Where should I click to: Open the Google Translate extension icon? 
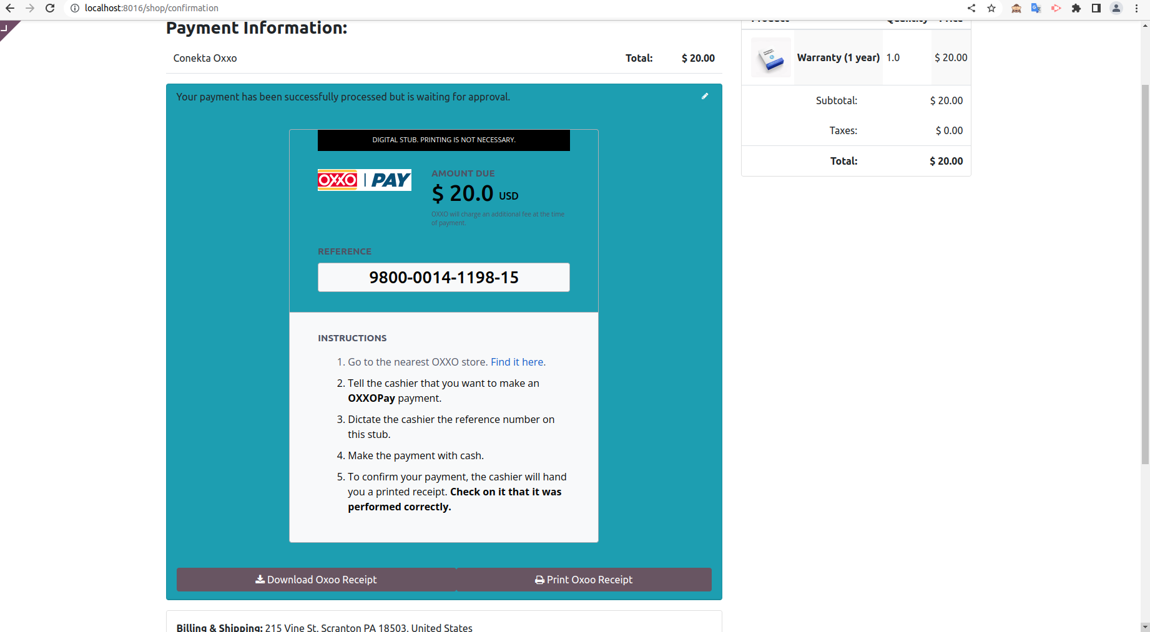tap(1036, 8)
